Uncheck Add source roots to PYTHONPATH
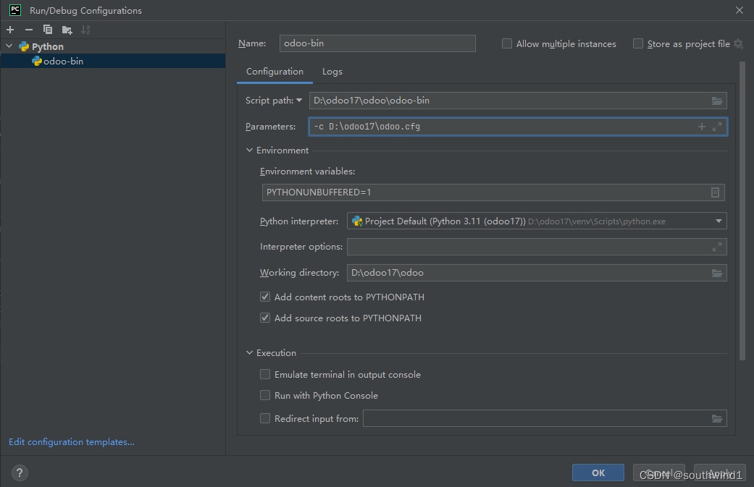Screen dimensions: 754x487 (265, 318)
